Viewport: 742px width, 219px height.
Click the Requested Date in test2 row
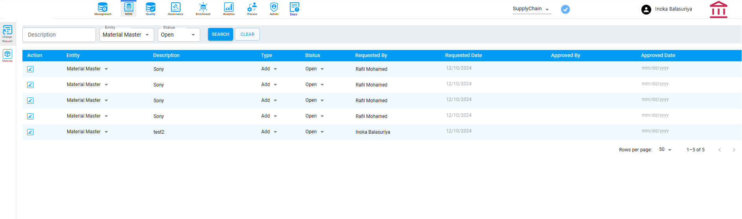(459, 131)
